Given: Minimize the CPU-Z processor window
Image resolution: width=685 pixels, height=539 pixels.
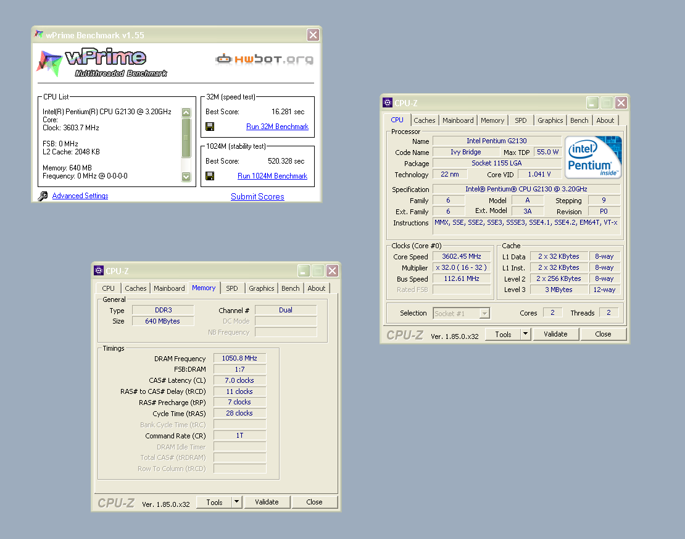Looking at the screenshot, I should click(x=592, y=102).
